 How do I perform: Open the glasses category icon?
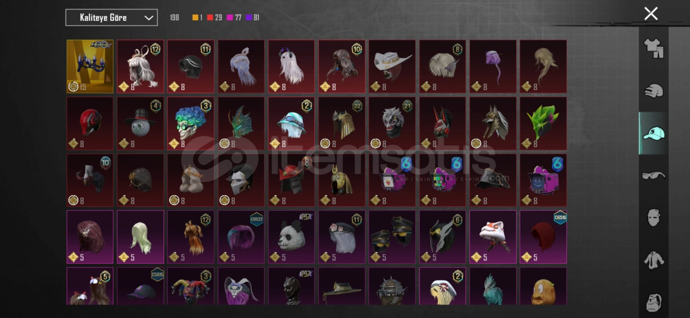click(x=654, y=175)
